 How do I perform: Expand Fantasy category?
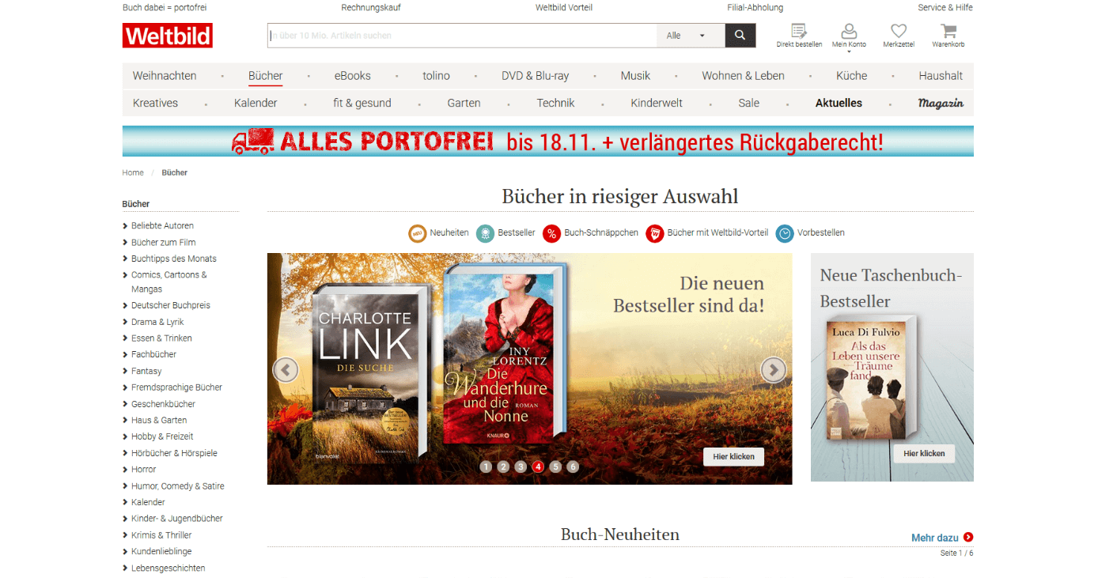click(125, 371)
